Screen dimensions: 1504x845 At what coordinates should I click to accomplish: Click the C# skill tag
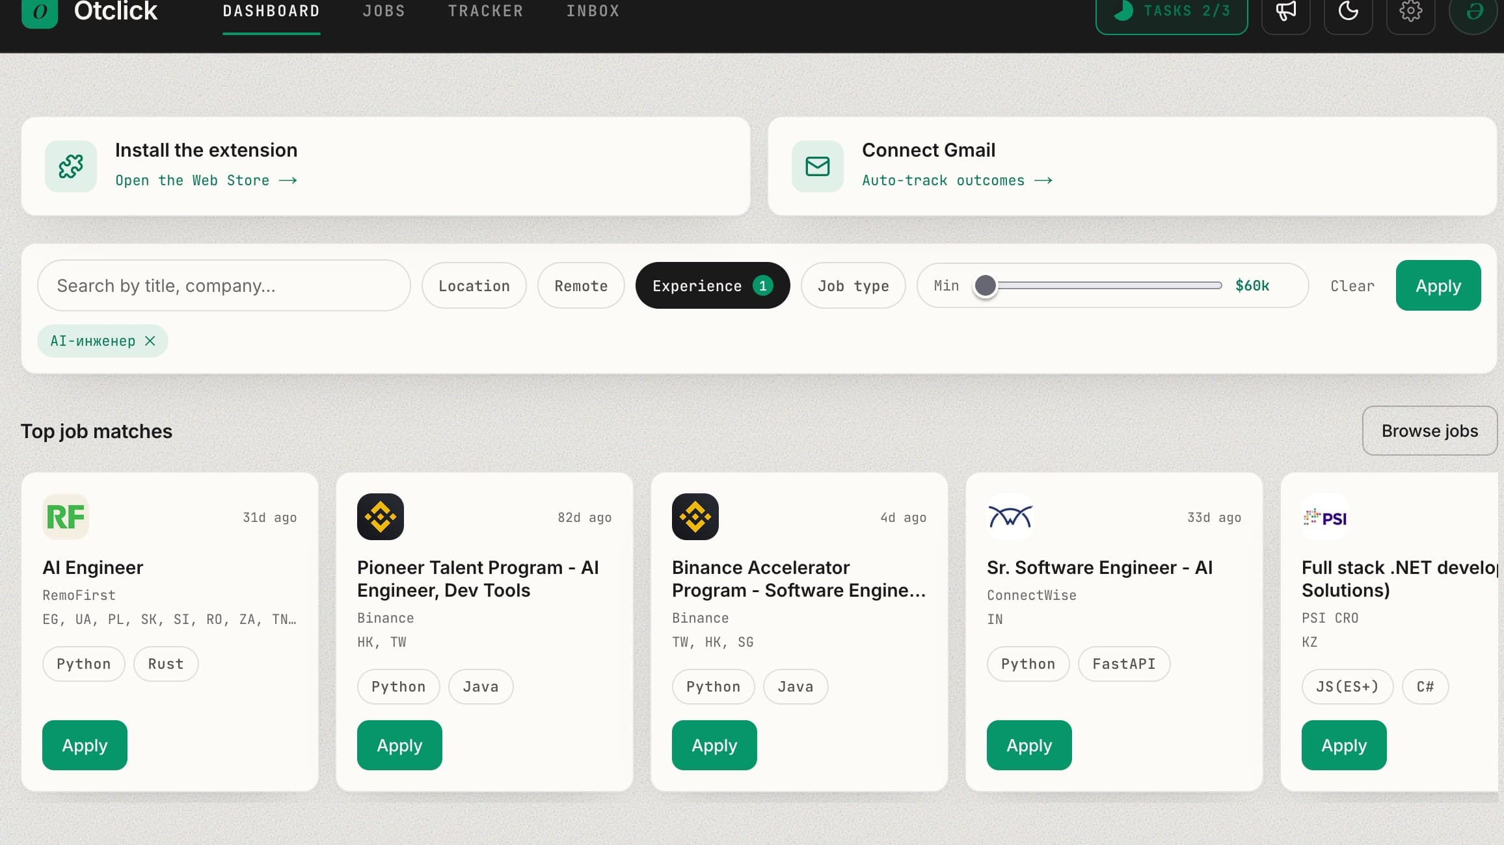point(1425,686)
